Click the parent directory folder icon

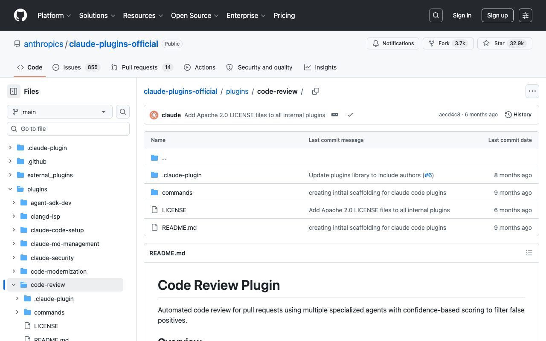154,158
